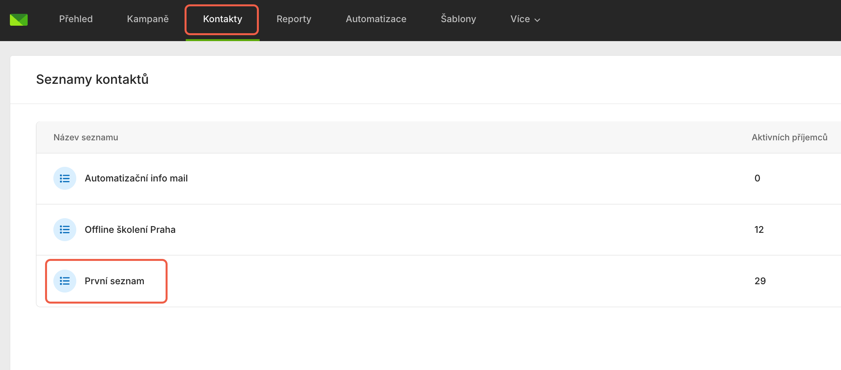Viewport: 841px width, 370px height.
Task: Go to the Kampaně section
Action: [148, 19]
